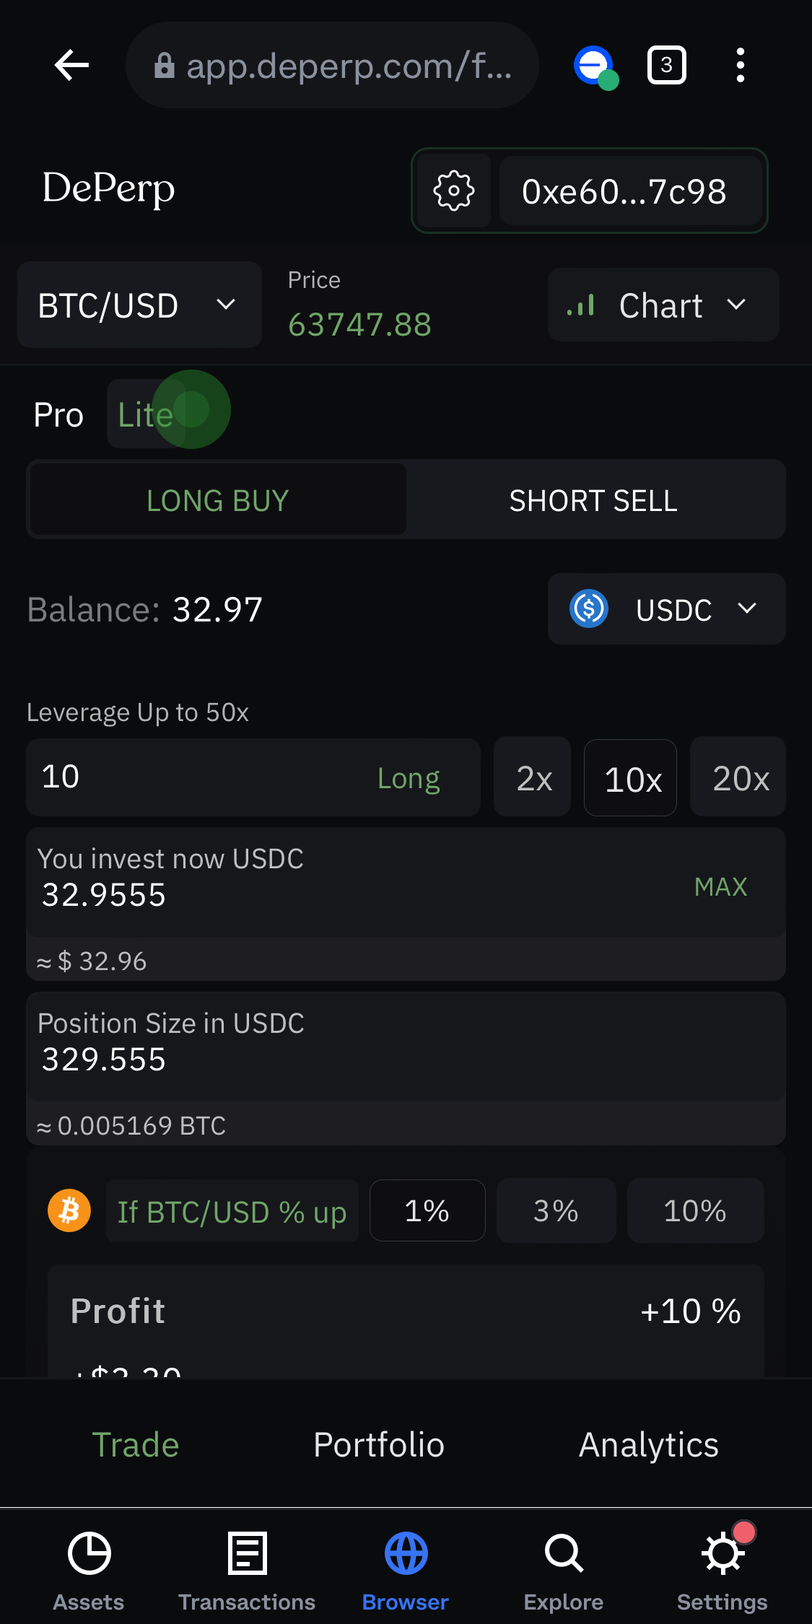812x1624 pixels.
Task: Open the DePerp settings gear
Action: click(x=454, y=191)
